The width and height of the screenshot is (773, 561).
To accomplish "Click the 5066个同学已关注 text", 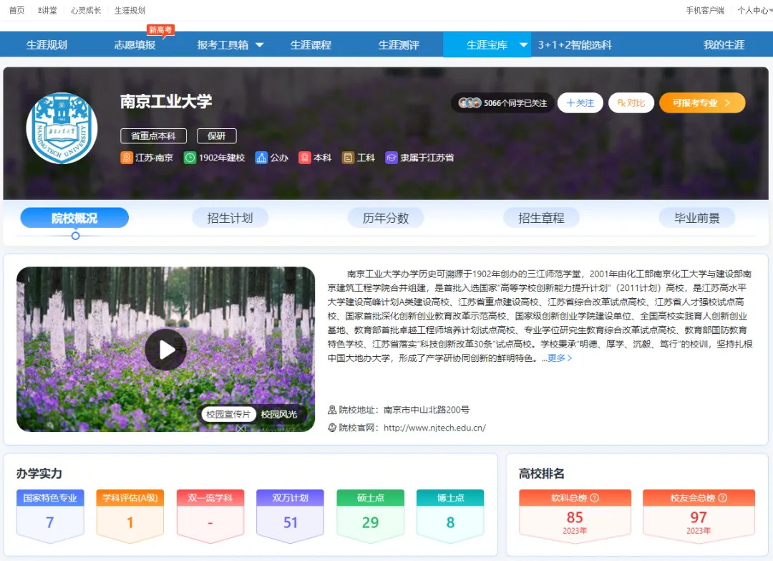I will (515, 103).
